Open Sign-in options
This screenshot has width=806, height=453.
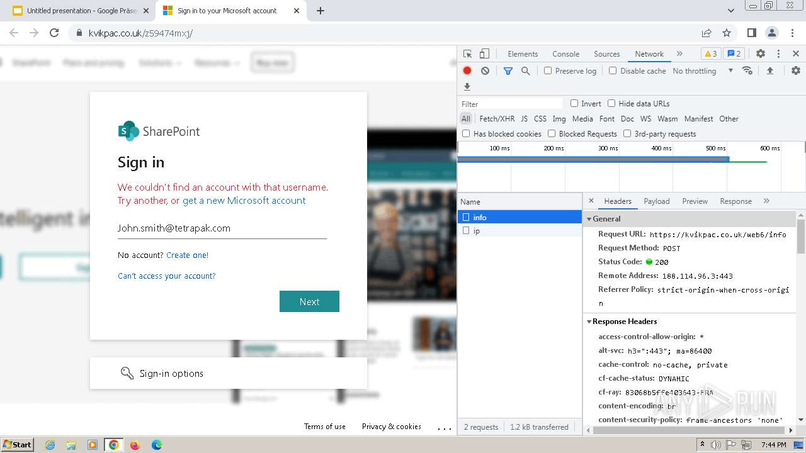tap(228, 373)
